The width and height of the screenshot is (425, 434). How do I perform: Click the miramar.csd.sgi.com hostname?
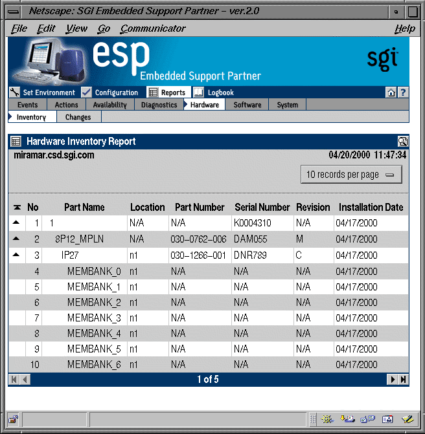[54, 155]
